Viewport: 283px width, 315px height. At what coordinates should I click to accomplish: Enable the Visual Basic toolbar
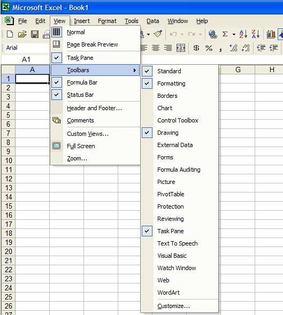(180, 256)
